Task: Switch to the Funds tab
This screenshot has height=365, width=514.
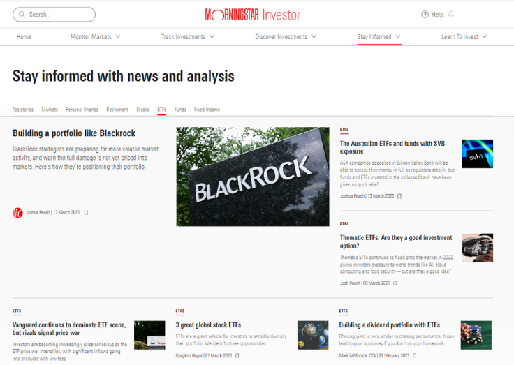Action: tap(180, 110)
